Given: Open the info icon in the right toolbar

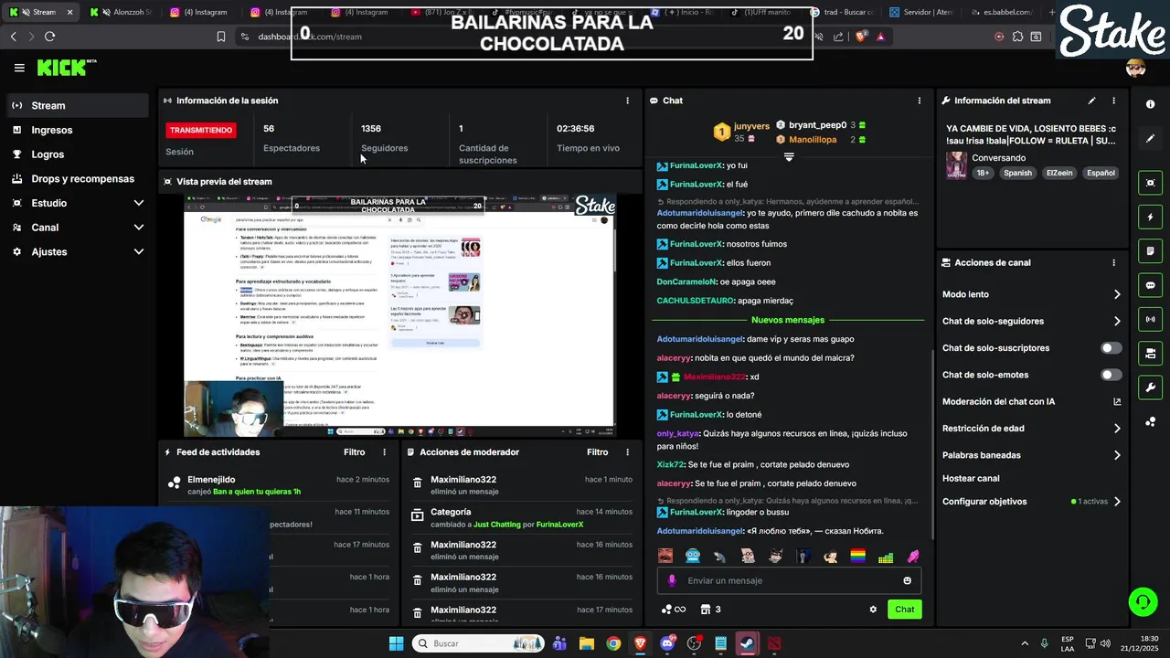Looking at the screenshot, I should tap(1150, 104).
